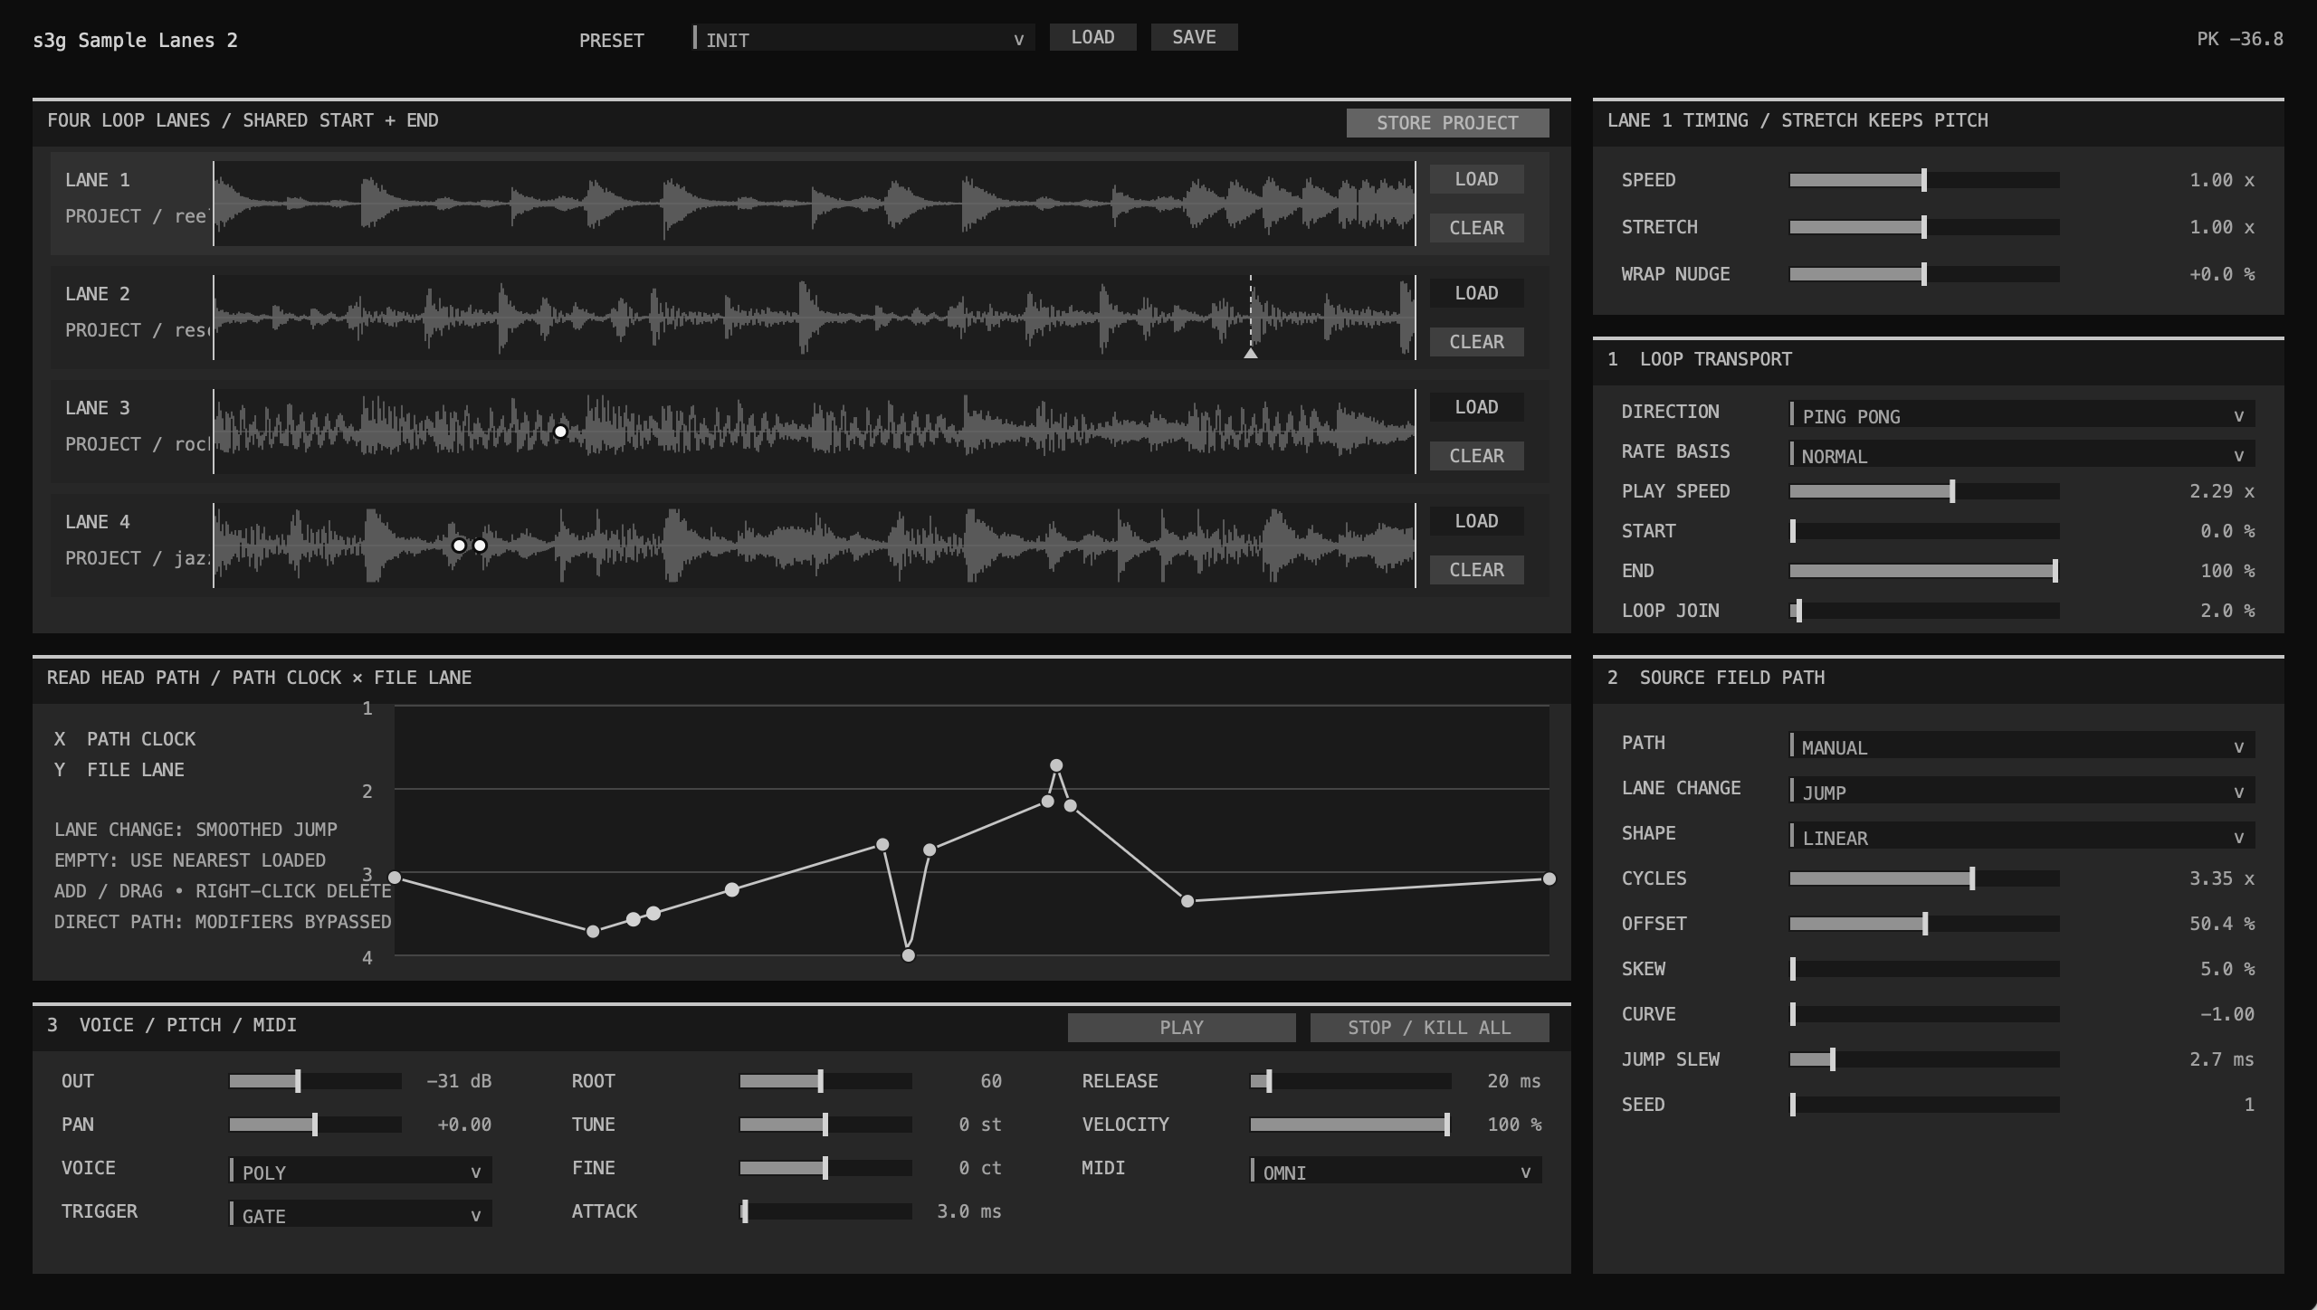Click the topmost peak path point

[1056, 765]
